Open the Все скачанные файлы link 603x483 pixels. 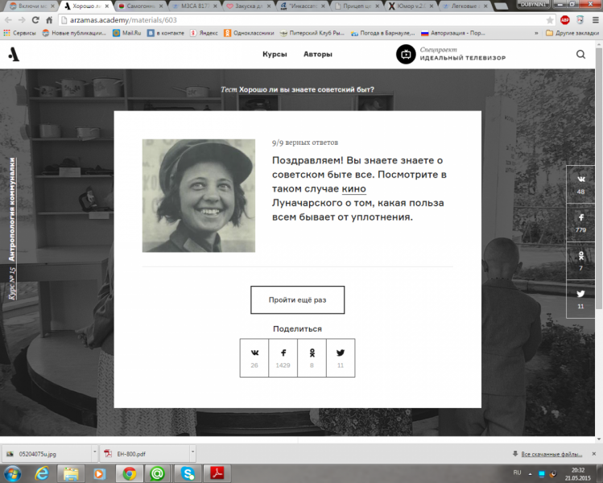551,454
